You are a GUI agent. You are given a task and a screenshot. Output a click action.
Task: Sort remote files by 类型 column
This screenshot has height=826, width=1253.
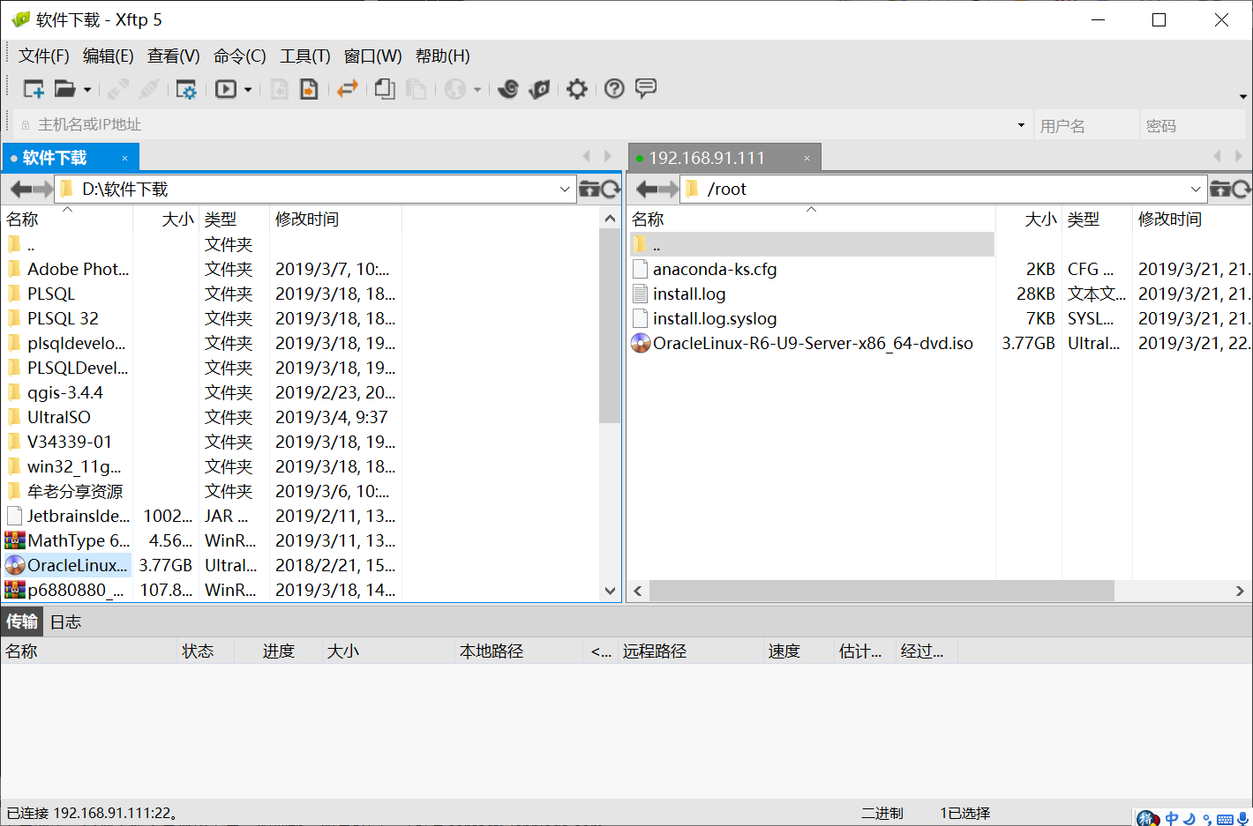(x=1097, y=220)
